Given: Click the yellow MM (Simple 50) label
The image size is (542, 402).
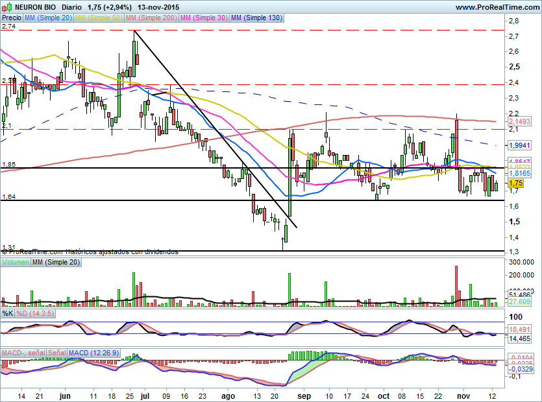Looking at the screenshot, I should coord(98,18).
